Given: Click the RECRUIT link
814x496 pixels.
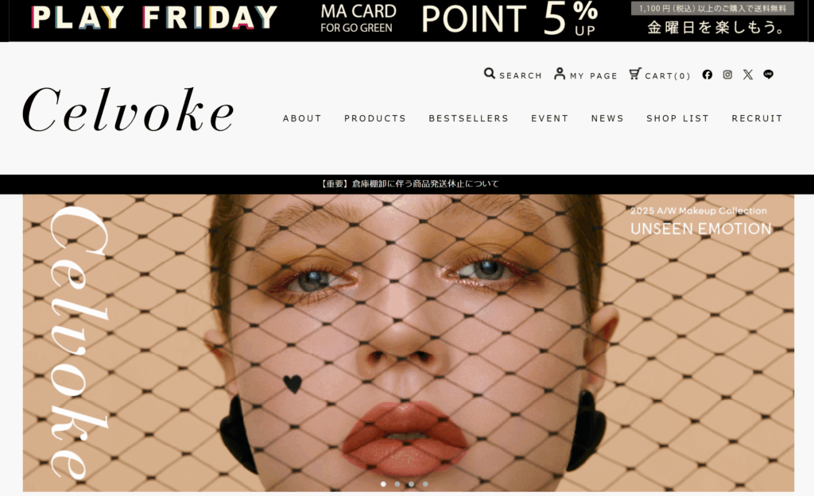Looking at the screenshot, I should [757, 118].
